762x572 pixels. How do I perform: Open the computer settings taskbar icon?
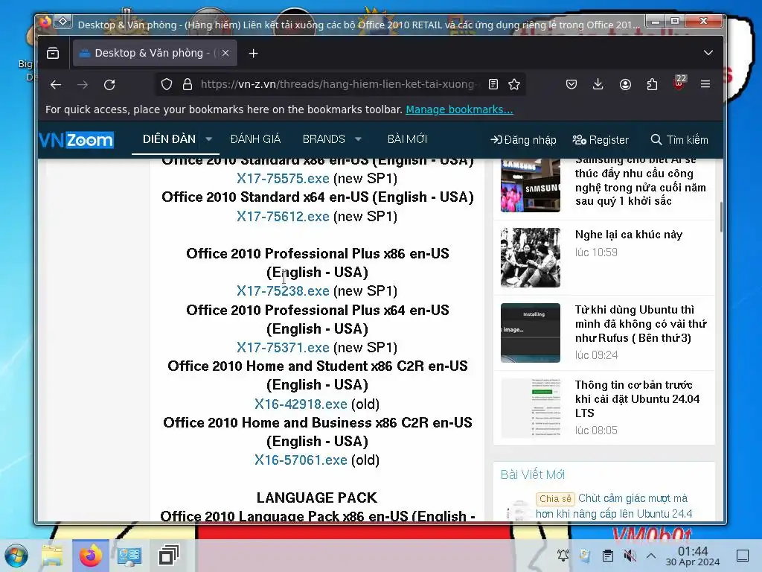[129, 556]
